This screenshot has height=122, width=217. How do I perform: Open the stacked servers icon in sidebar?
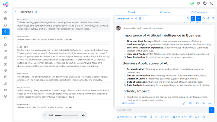click(5, 90)
